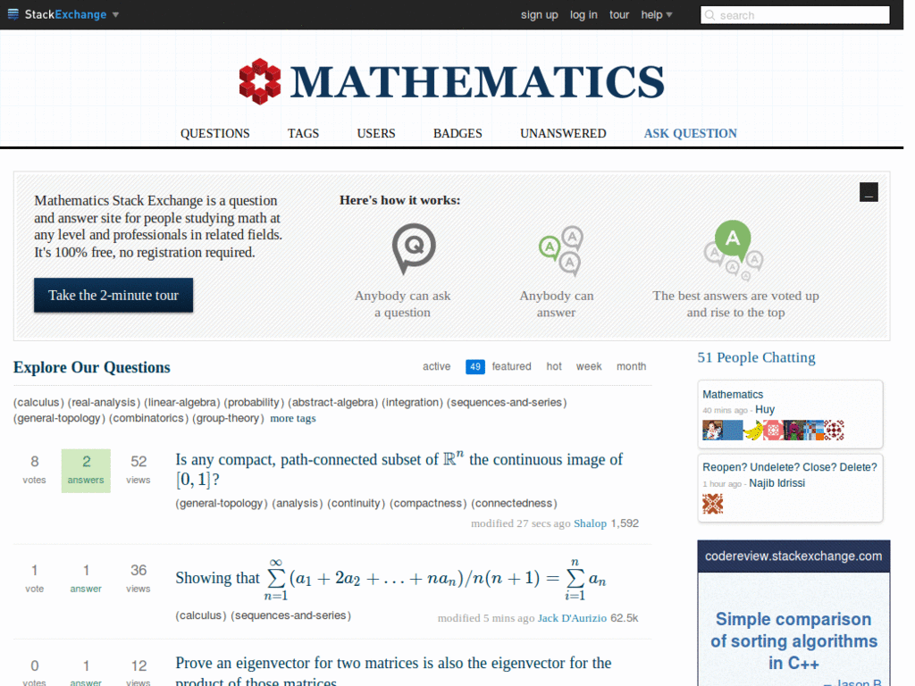The height and width of the screenshot is (686, 915).
Task: Click the top sequences-and-series tag
Action: tap(507, 403)
